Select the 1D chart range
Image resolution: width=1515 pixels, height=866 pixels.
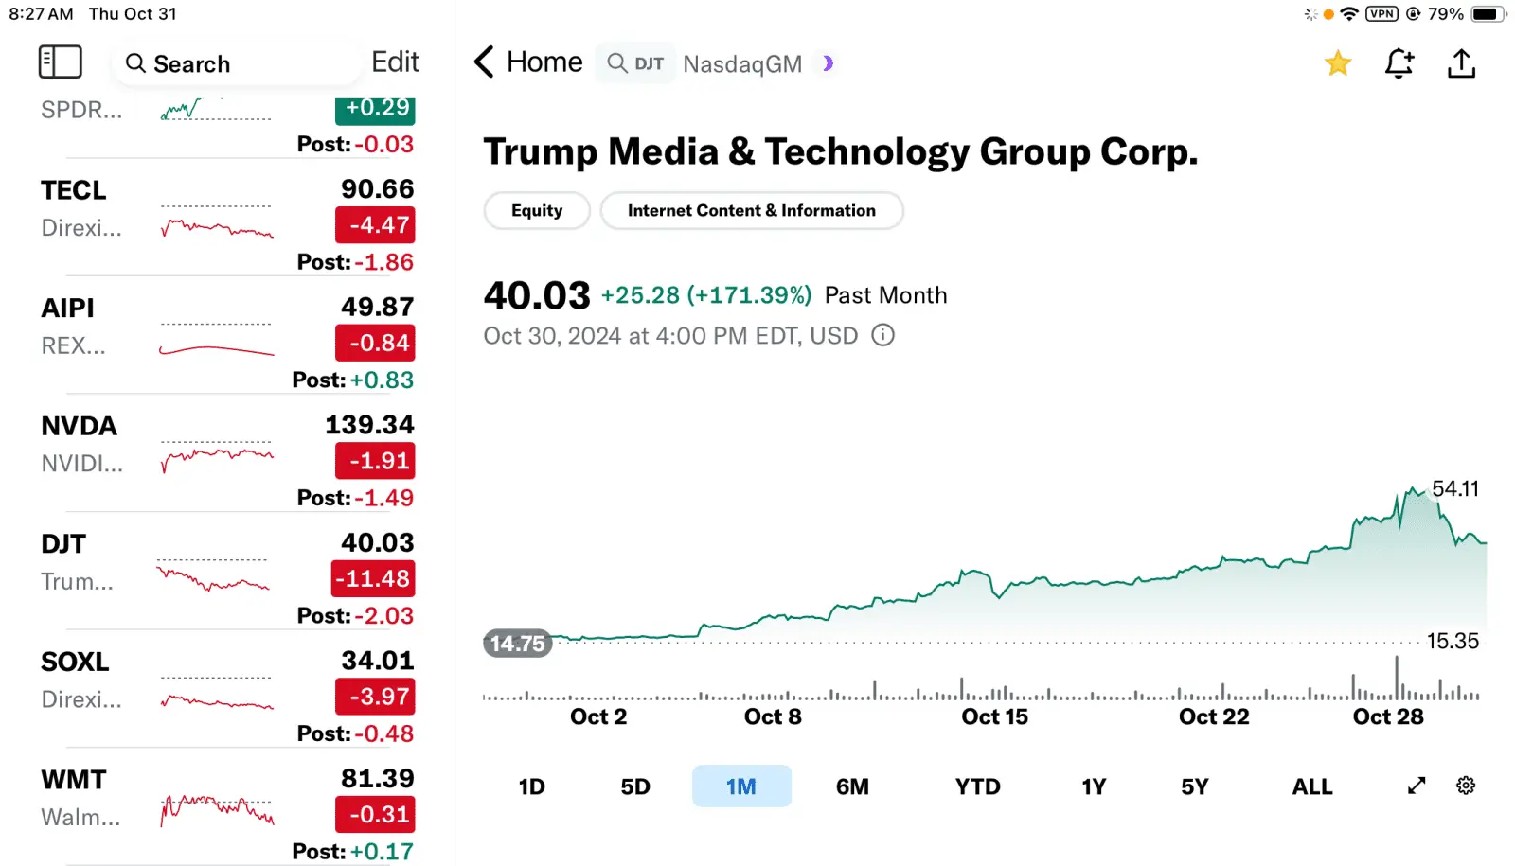(532, 786)
